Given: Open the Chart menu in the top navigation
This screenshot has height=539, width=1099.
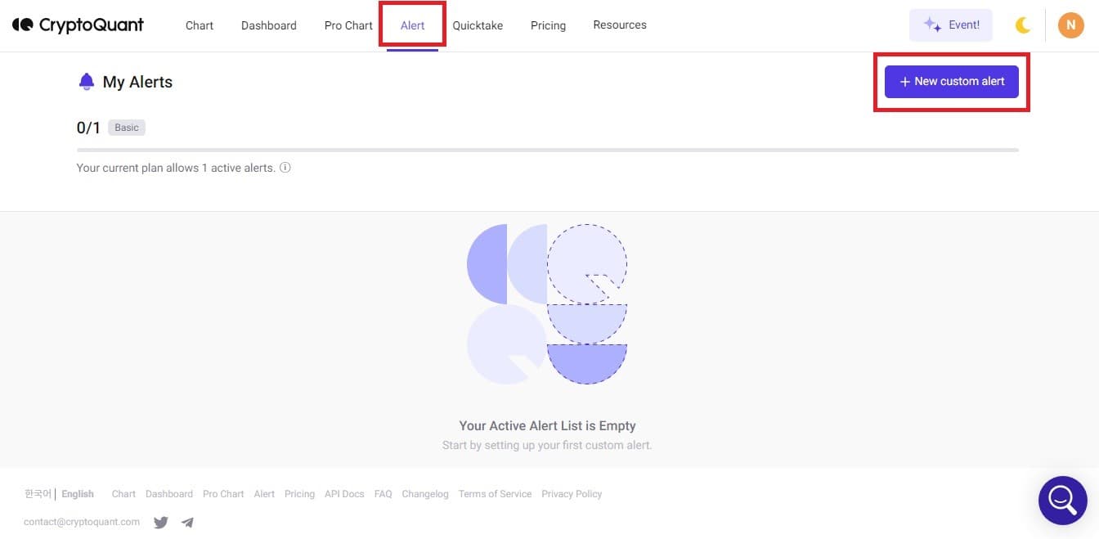Looking at the screenshot, I should (x=200, y=25).
